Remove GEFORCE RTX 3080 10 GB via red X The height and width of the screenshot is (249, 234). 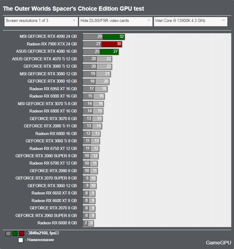click(x=79, y=81)
